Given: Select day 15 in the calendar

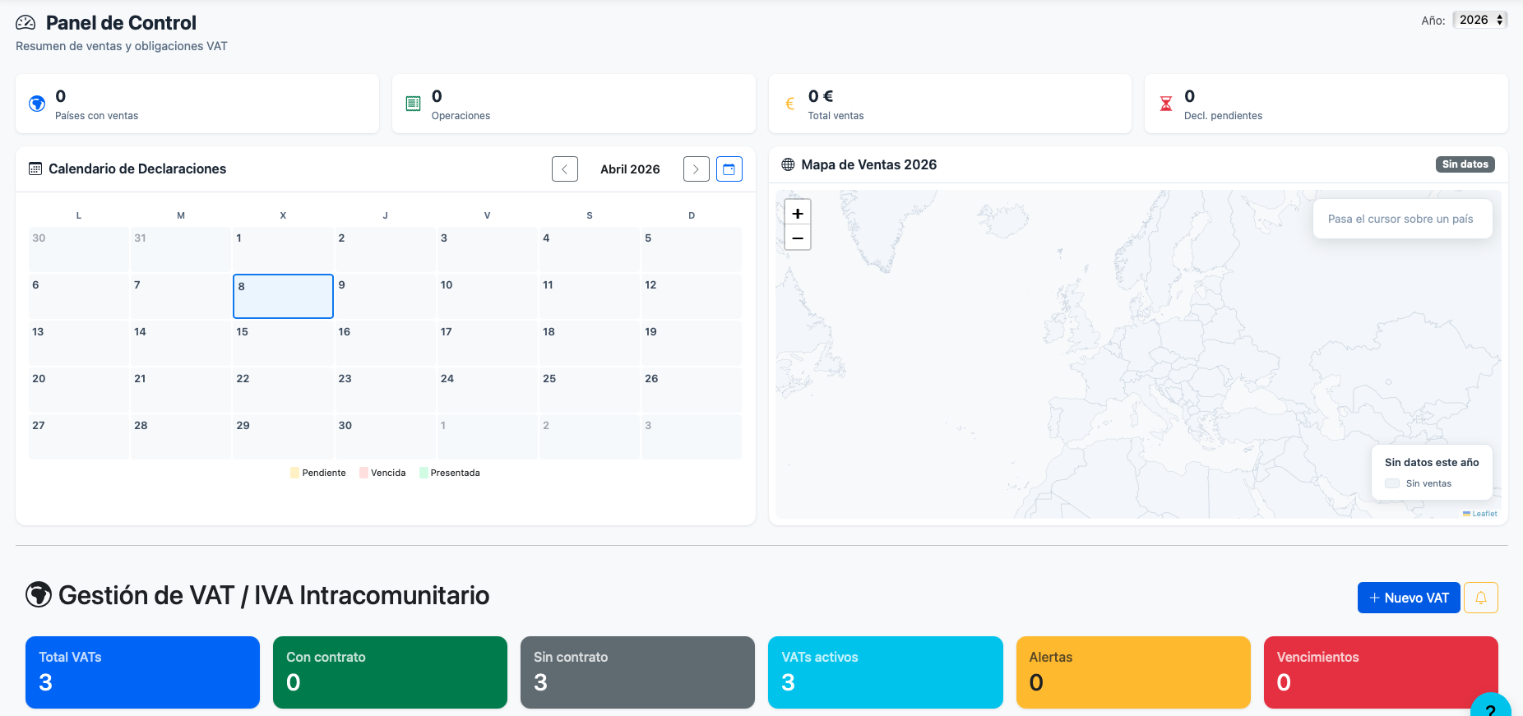Looking at the screenshot, I should (x=283, y=343).
